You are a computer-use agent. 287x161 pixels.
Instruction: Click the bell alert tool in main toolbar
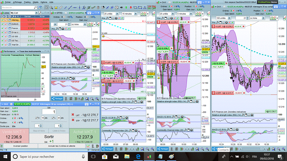pos(56,7)
